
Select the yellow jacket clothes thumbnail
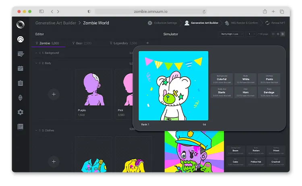tap(133, 154)
